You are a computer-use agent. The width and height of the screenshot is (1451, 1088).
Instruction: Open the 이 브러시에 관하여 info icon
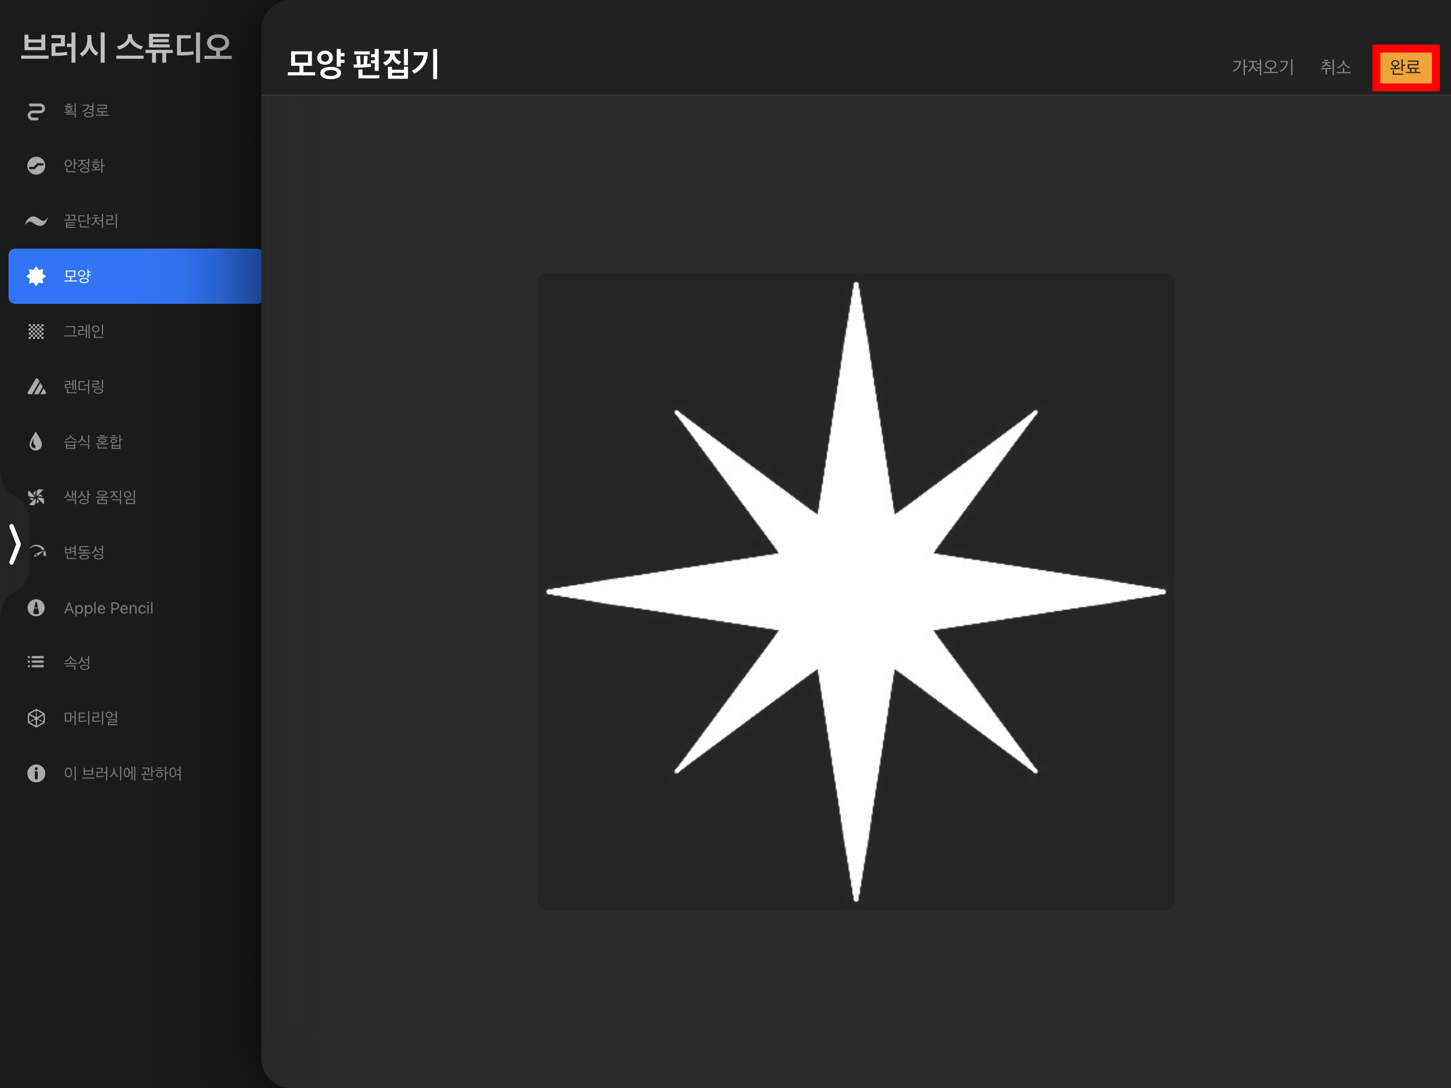[36, 773]
